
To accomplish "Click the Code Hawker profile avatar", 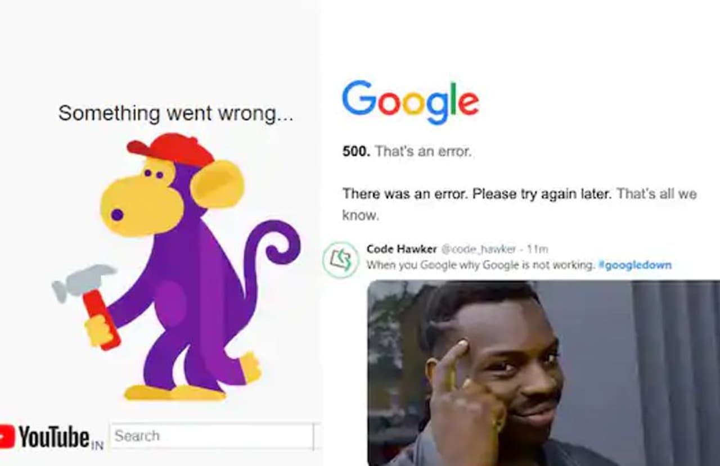I will pyautogui.click(x=340, y=260).
